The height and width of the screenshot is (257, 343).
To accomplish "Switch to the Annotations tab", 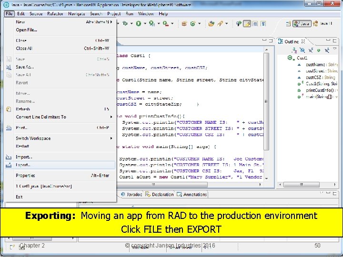I will pos(192,194).
